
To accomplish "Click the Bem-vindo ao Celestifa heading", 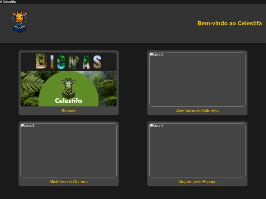I will (230, 23).
